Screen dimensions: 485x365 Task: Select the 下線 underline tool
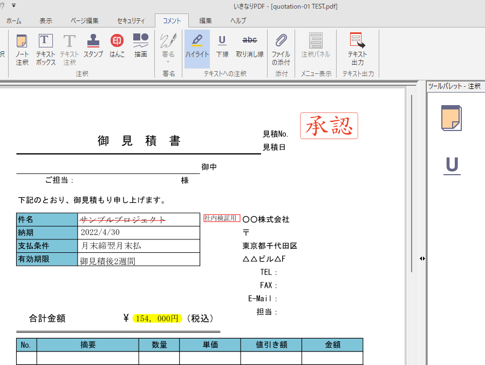pyautogui.click(x=222, y=49)
